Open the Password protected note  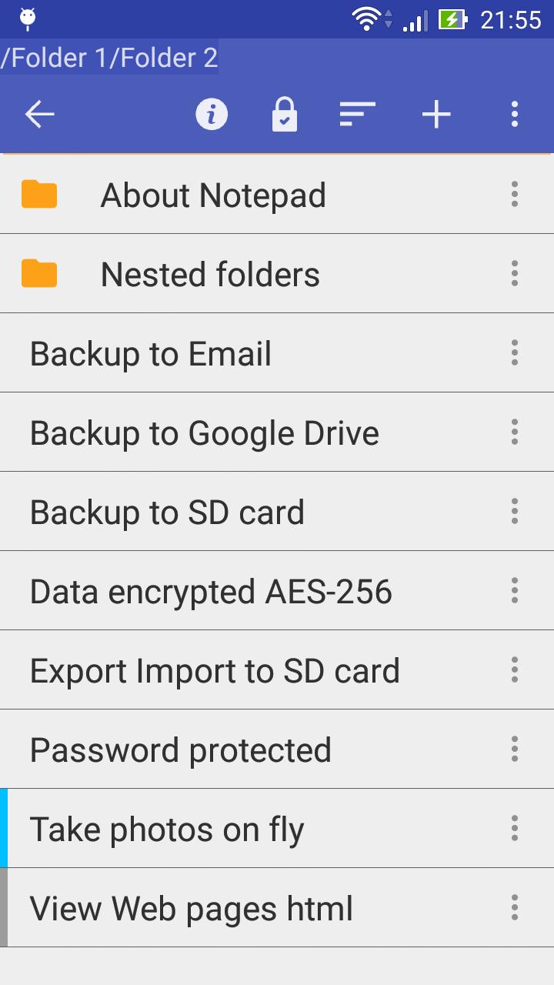point(277,750)
